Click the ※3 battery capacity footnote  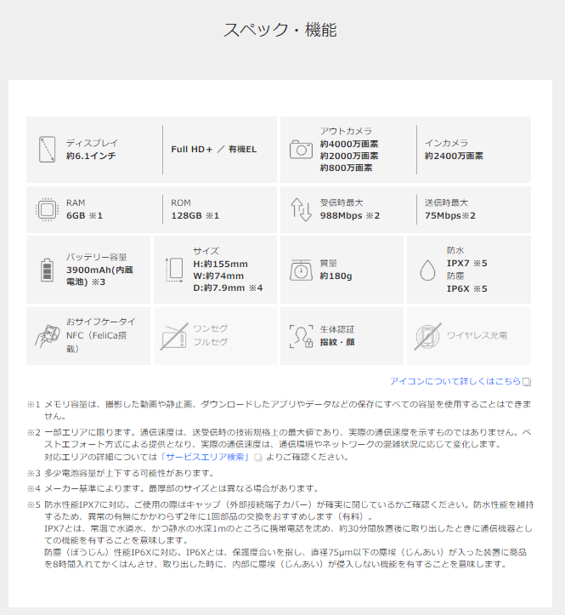[x=121, y=473]
